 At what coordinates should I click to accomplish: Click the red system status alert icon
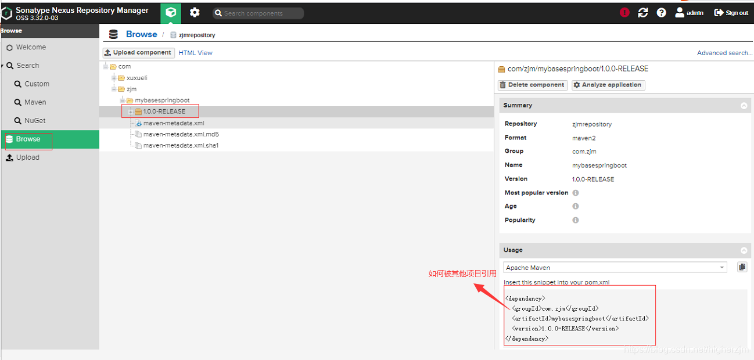624,12
